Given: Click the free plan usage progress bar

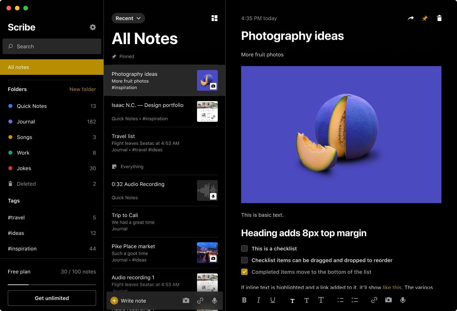Looking at the screenshot, I should 52,284.
